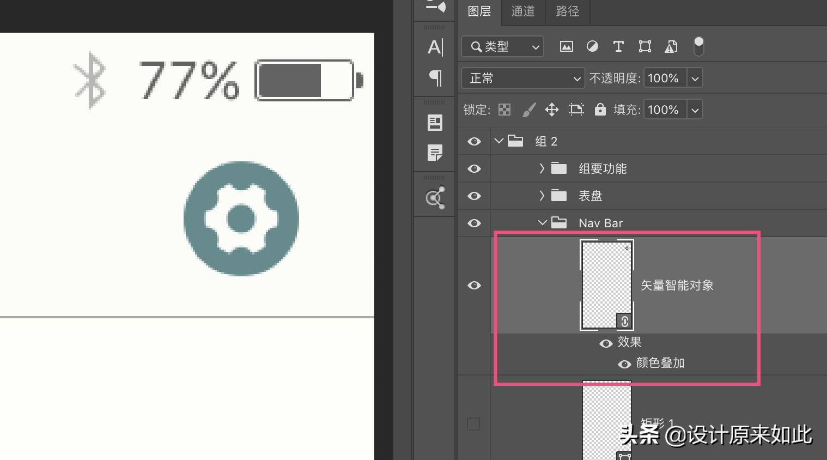
Task: Lock artboard nesting icon
Action: (x=576, y=110)
